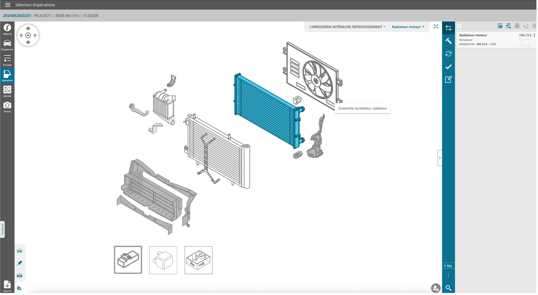Open the hamburger main menu
Image resolution: width=538 pixels, height=295 pixels.
pos(8,5)
